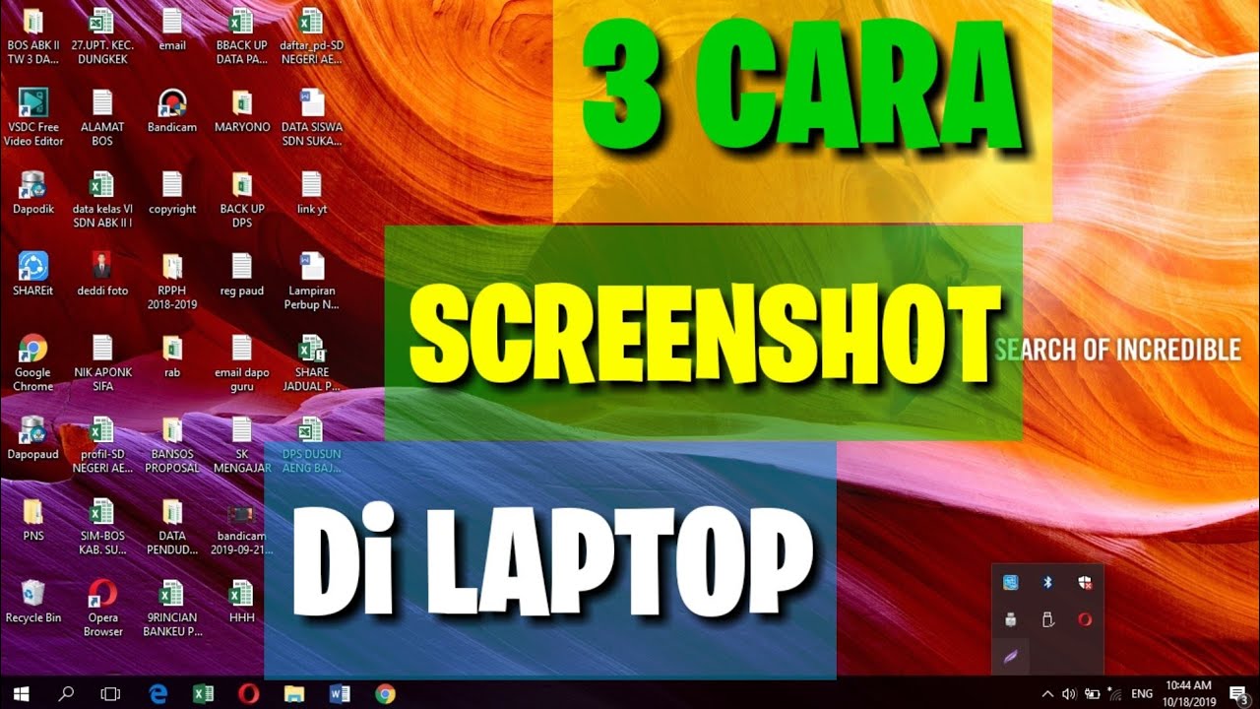This screenshot has height=709, width=1260.
Task: Select the 9RINCIAN BANKEU P spreadsheet
Action: [x=172, y=609]
